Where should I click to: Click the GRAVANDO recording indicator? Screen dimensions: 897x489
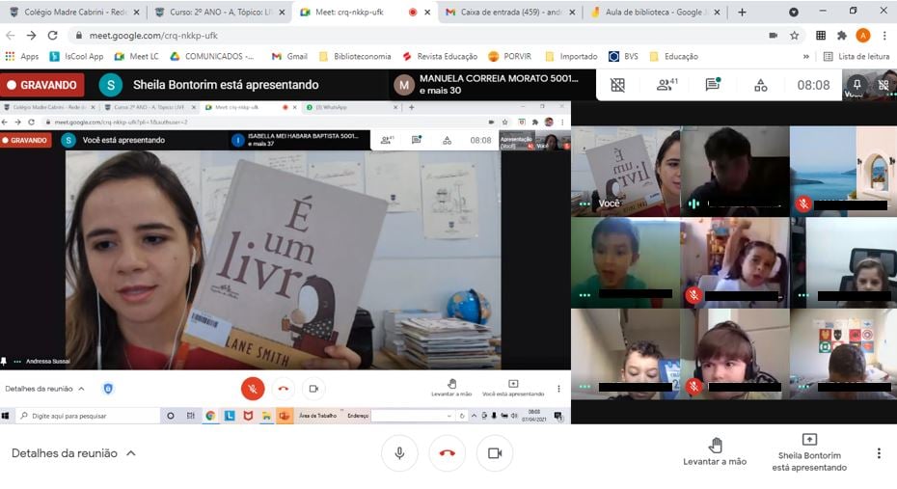pyautogui.click(x=42, y=85)
